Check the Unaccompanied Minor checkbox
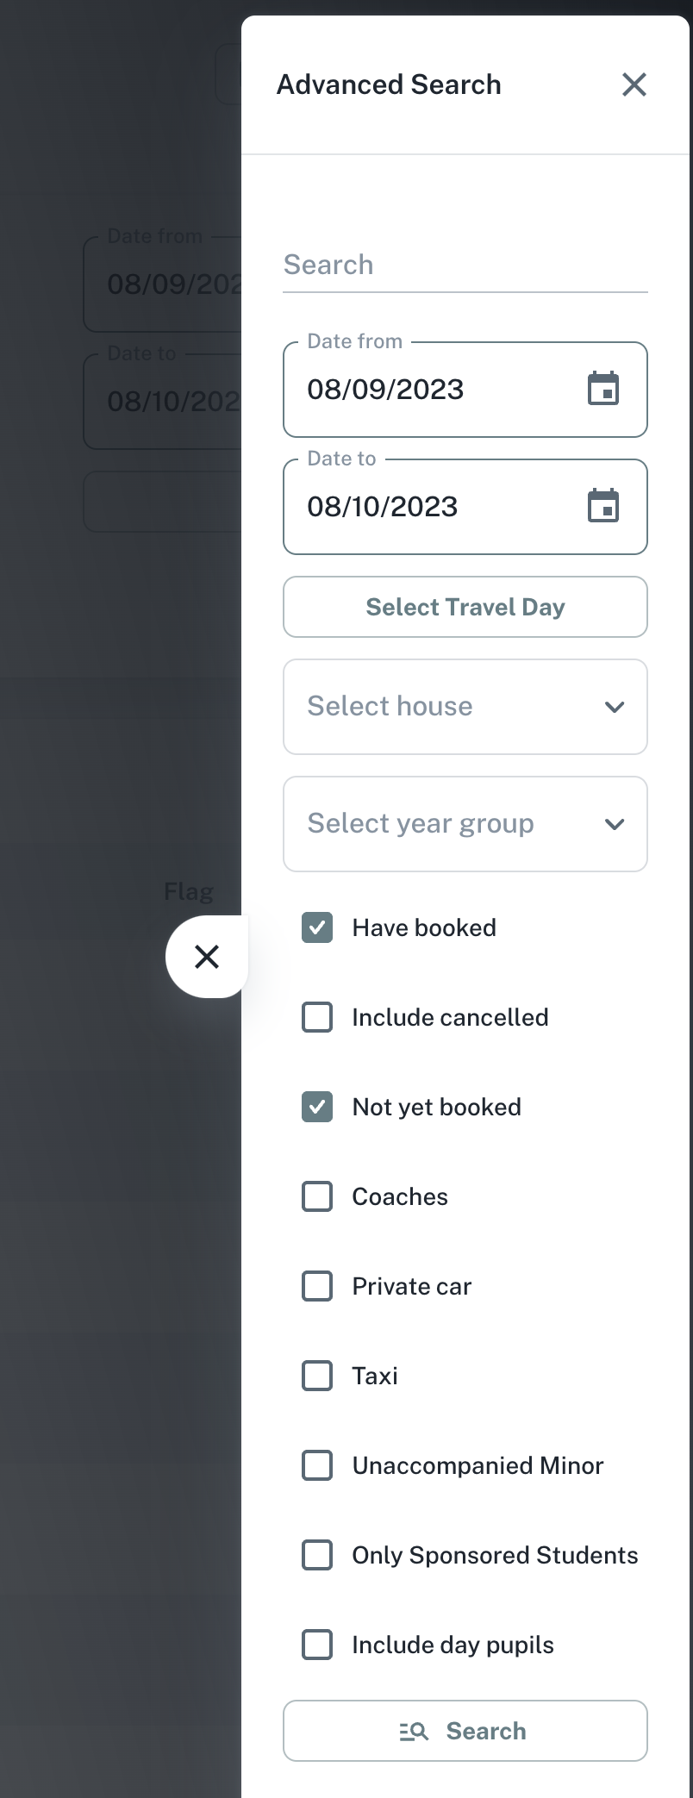The width and height of the screenshot is (693, 1798). (x=317, y=1465)
